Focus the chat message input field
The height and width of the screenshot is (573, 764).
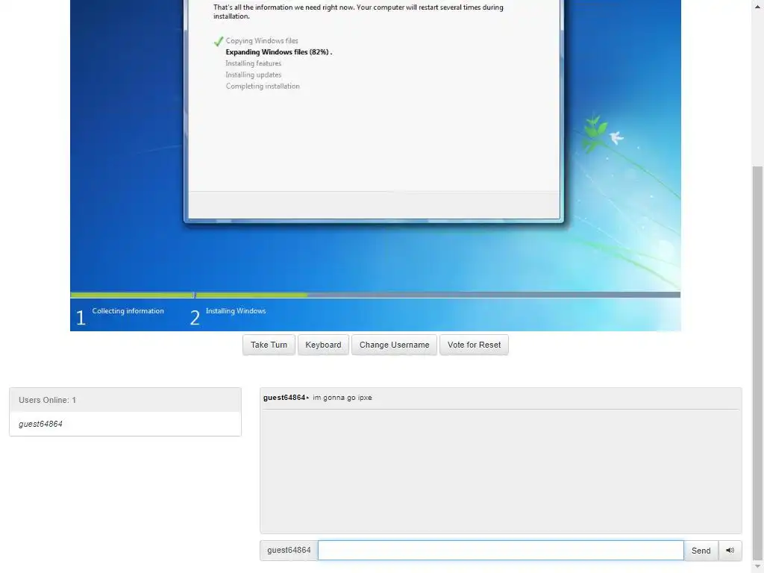(x=501, y=551)
